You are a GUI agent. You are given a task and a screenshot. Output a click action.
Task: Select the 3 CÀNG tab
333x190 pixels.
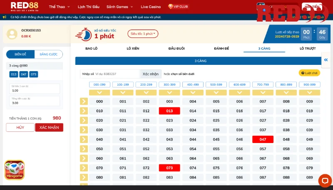264,48
